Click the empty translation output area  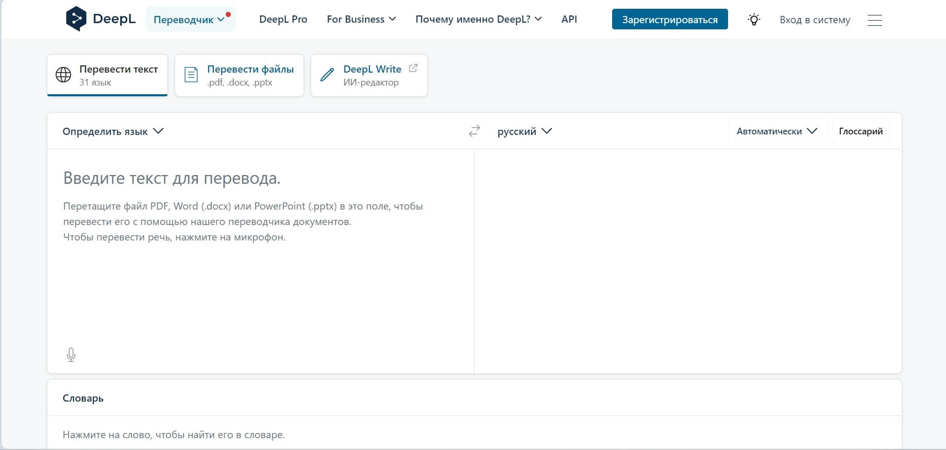(688, 261)
